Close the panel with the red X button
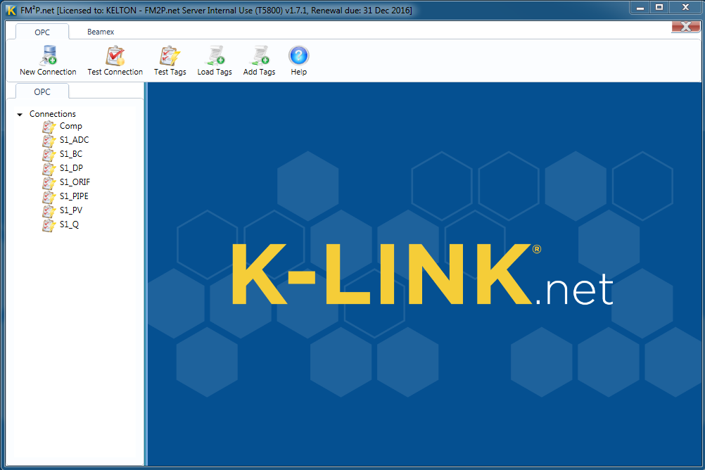Image resolution: width=705 pixels, height=470 pixels. 686,27
